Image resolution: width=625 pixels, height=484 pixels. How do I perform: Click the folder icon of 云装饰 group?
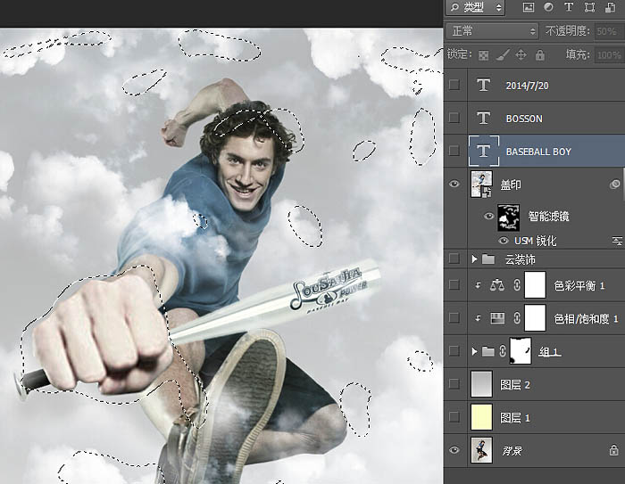[x=488, y=259]
